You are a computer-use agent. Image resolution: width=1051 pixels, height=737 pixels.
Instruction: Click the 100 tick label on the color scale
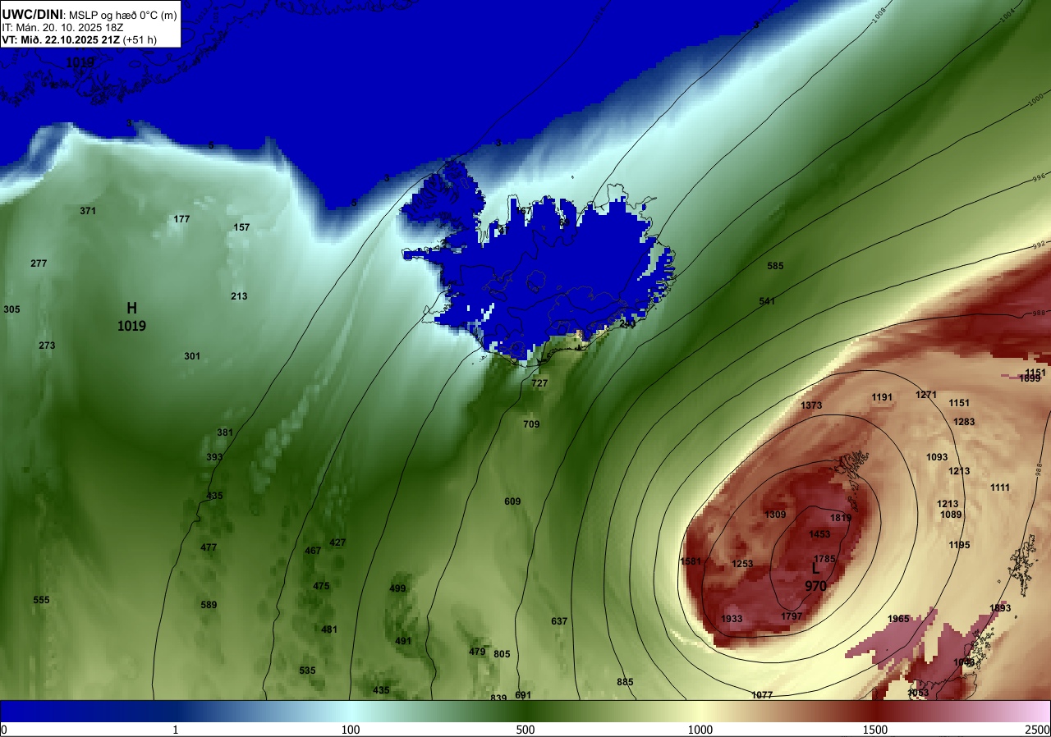click(x=351, y=730)
